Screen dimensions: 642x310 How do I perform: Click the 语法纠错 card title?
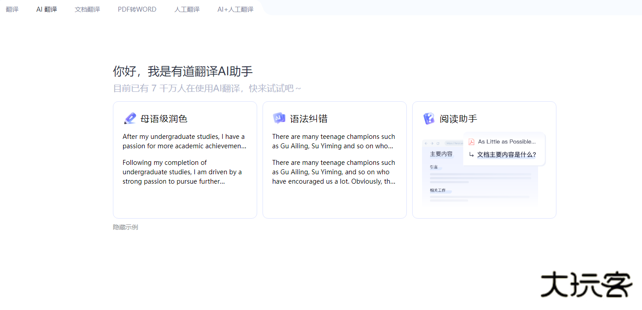(309, 119)
